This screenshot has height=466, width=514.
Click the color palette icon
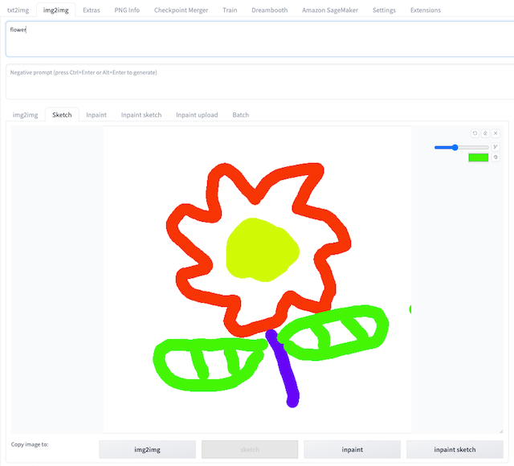tap(496, 157)
